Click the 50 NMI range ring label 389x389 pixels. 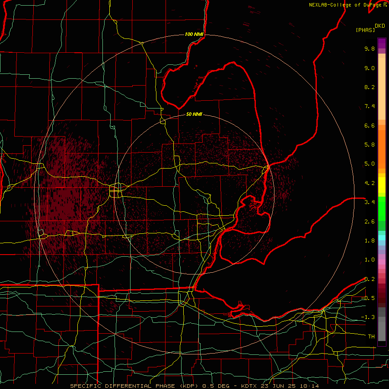coord(194,114)
